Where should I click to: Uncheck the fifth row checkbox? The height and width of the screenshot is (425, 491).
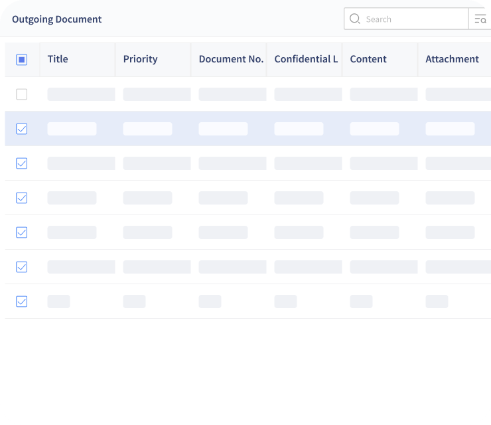pyautogui.click(x=22, y=232)
